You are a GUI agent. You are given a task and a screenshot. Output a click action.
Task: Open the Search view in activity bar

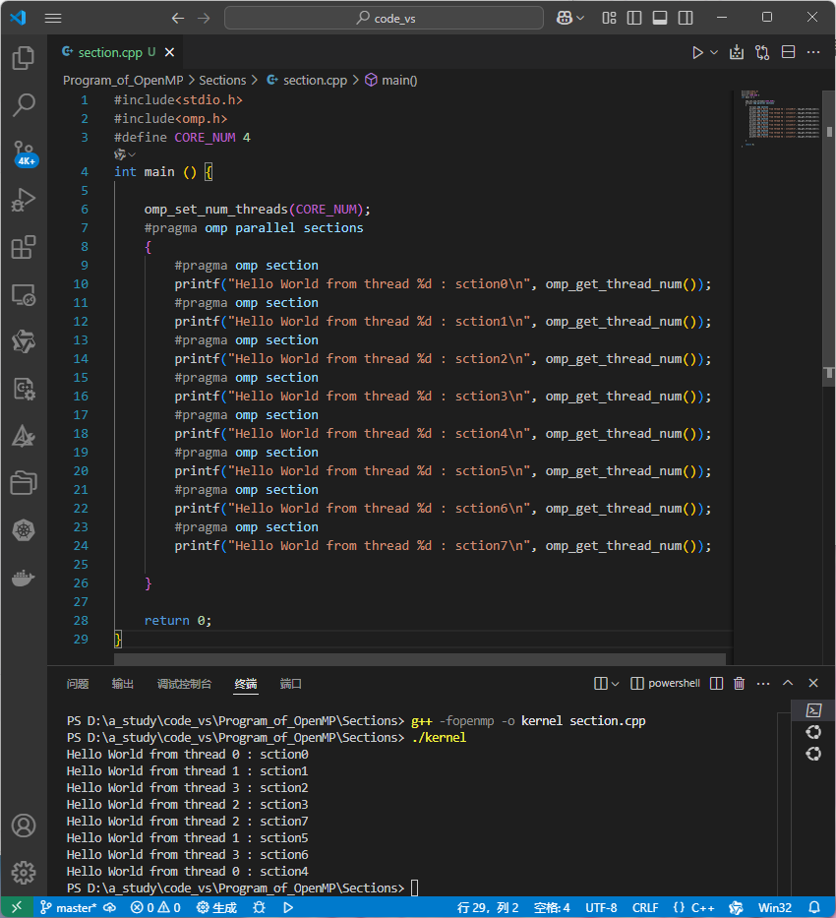pos(24,105)
